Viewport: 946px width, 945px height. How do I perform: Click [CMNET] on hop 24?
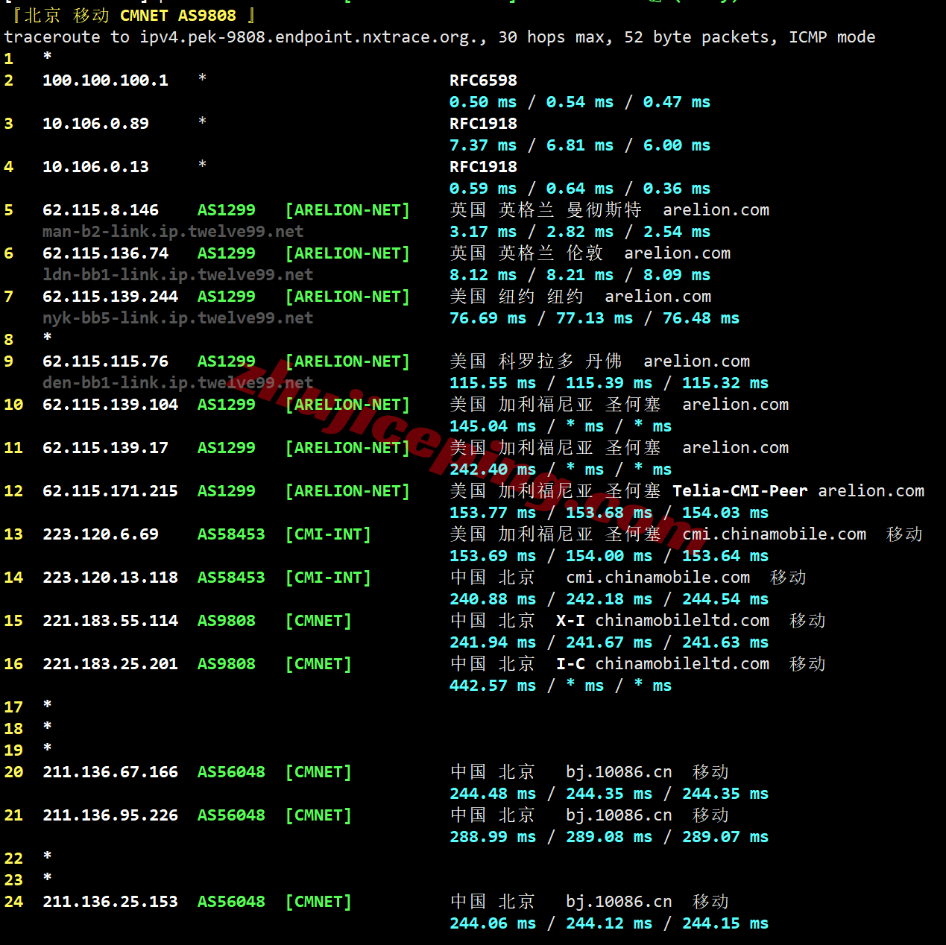pyautogui.click(x=318, y=902)
